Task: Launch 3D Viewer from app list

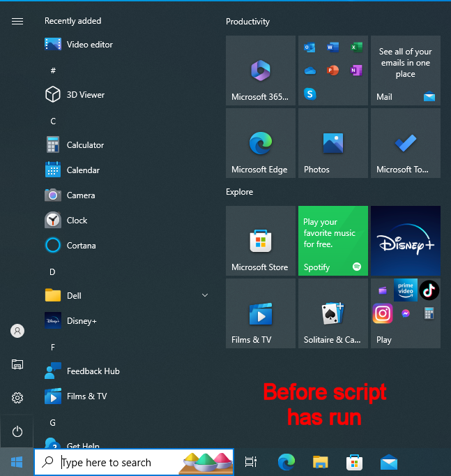Action: pos(85,95)
